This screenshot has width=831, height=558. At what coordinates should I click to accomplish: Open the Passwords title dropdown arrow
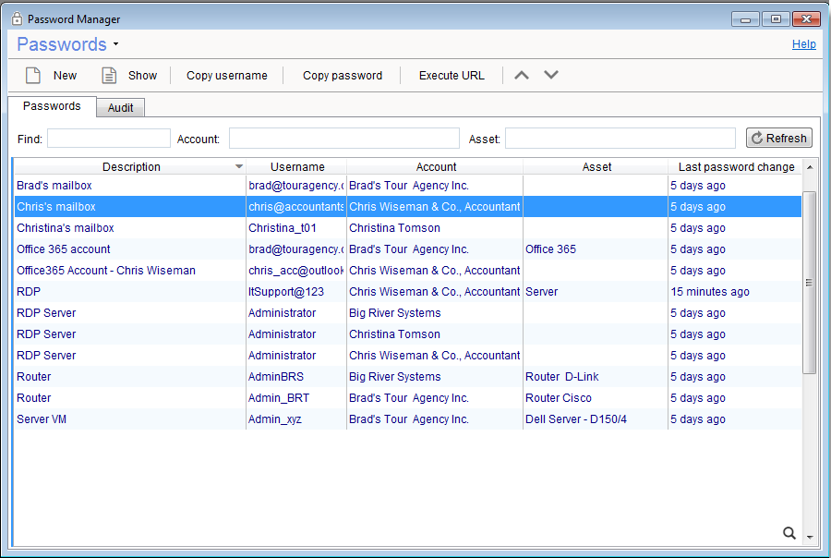[x=116, y=45]
